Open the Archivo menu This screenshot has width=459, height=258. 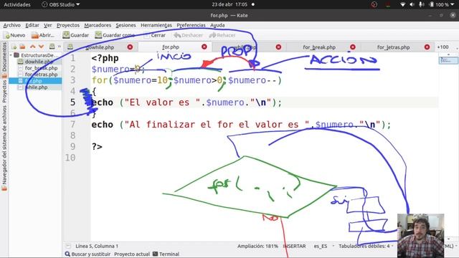coord(12,25)
